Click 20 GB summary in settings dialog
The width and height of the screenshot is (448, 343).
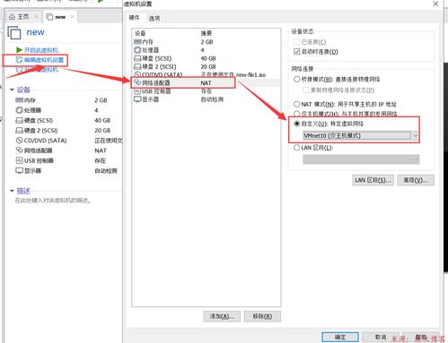click(x=208, y=66)
